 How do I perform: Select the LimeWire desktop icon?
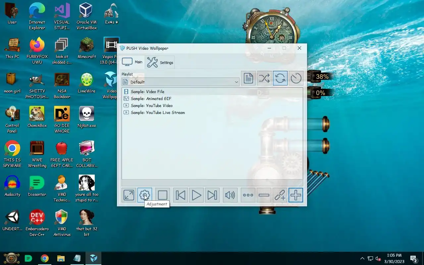pos(86,83)
